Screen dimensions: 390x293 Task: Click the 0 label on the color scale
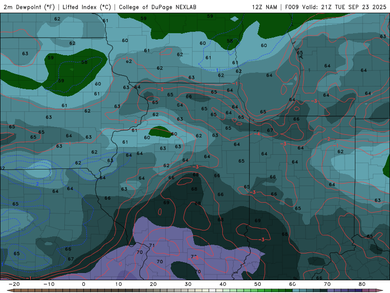click(83, 284)
